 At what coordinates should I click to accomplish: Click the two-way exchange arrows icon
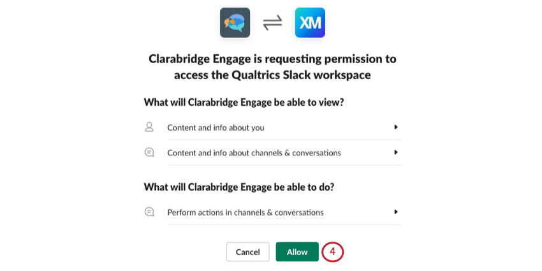click(272, 23)
